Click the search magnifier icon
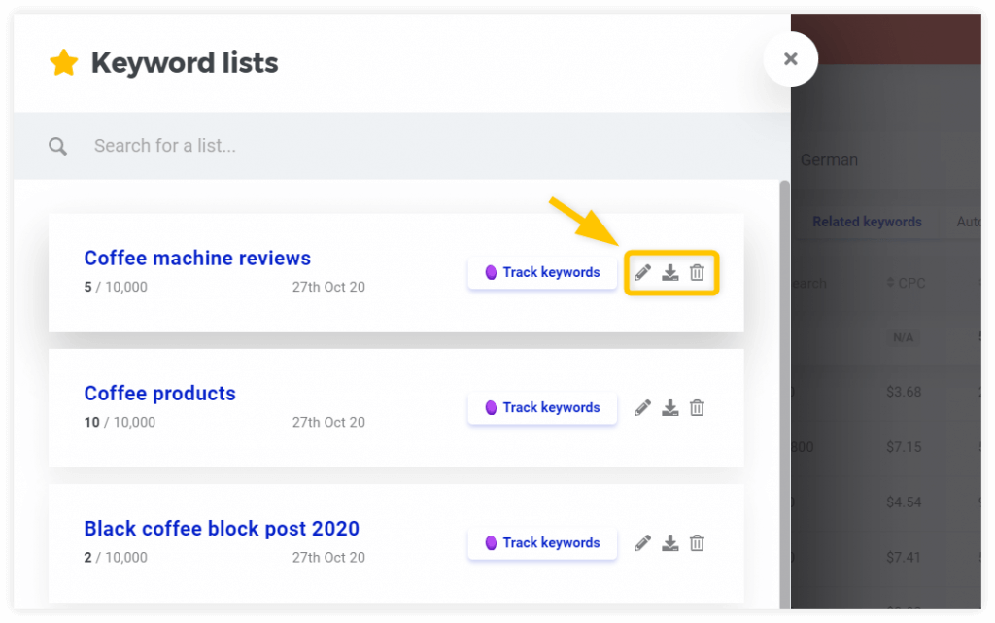The height and width of the screenshot is (623, 995). [x=57, y=145]
